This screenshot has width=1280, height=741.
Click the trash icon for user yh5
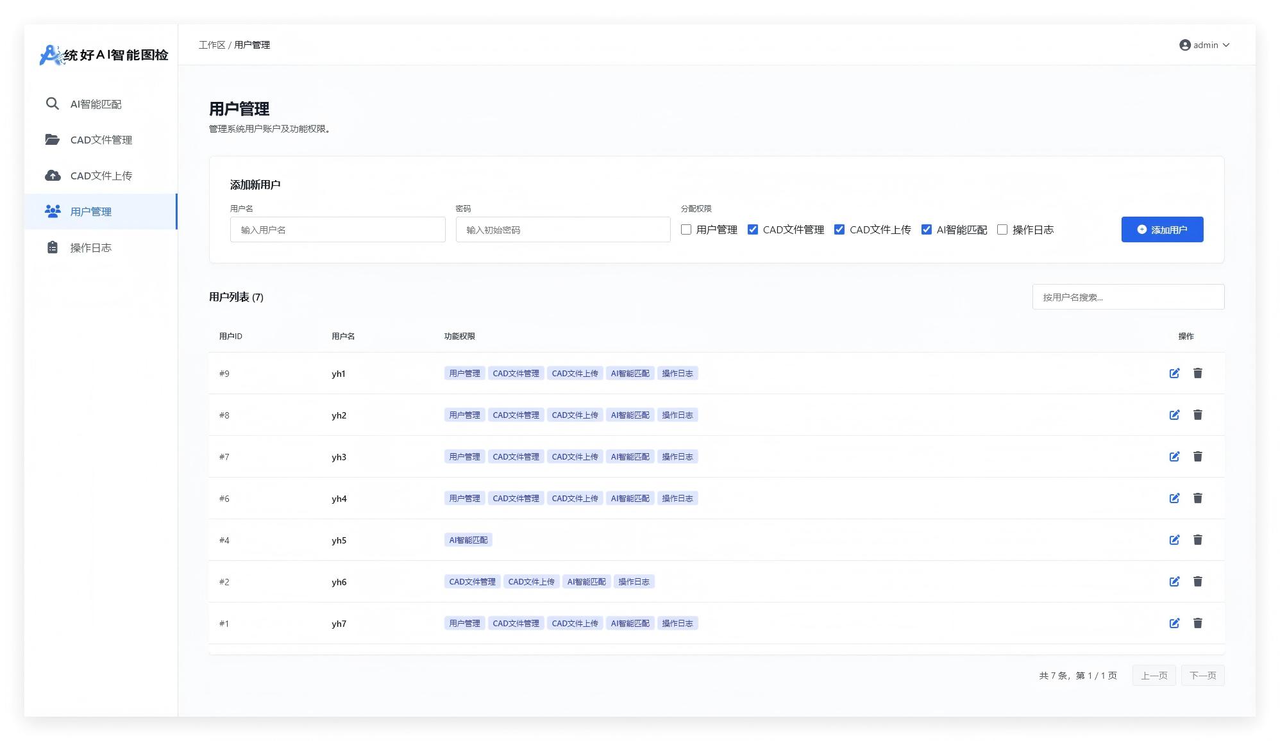click(1197, 540)
